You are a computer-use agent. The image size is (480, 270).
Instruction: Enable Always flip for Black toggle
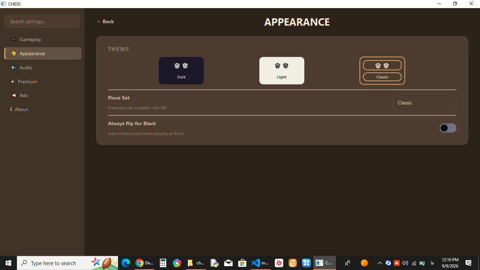coord(448,128)
